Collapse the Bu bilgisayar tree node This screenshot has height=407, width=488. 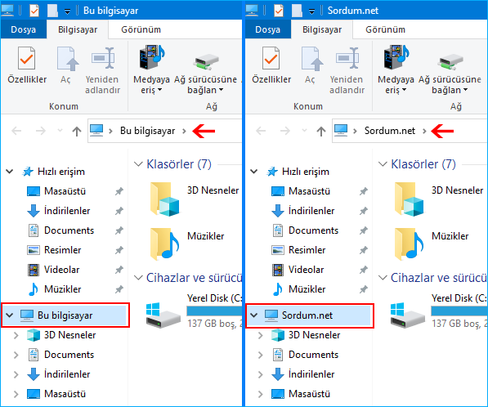tap(10, 315)
